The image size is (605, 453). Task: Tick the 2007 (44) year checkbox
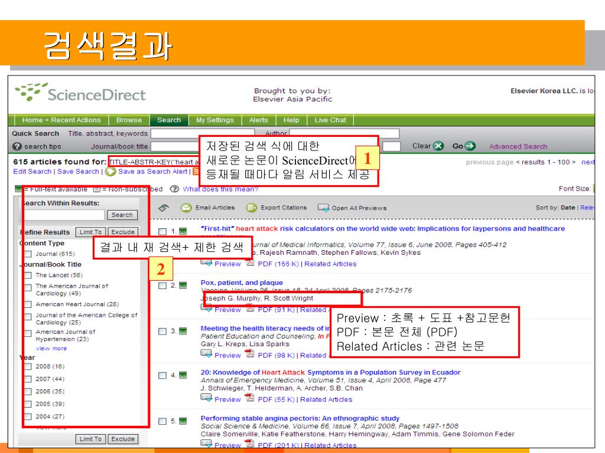point(28,379)
